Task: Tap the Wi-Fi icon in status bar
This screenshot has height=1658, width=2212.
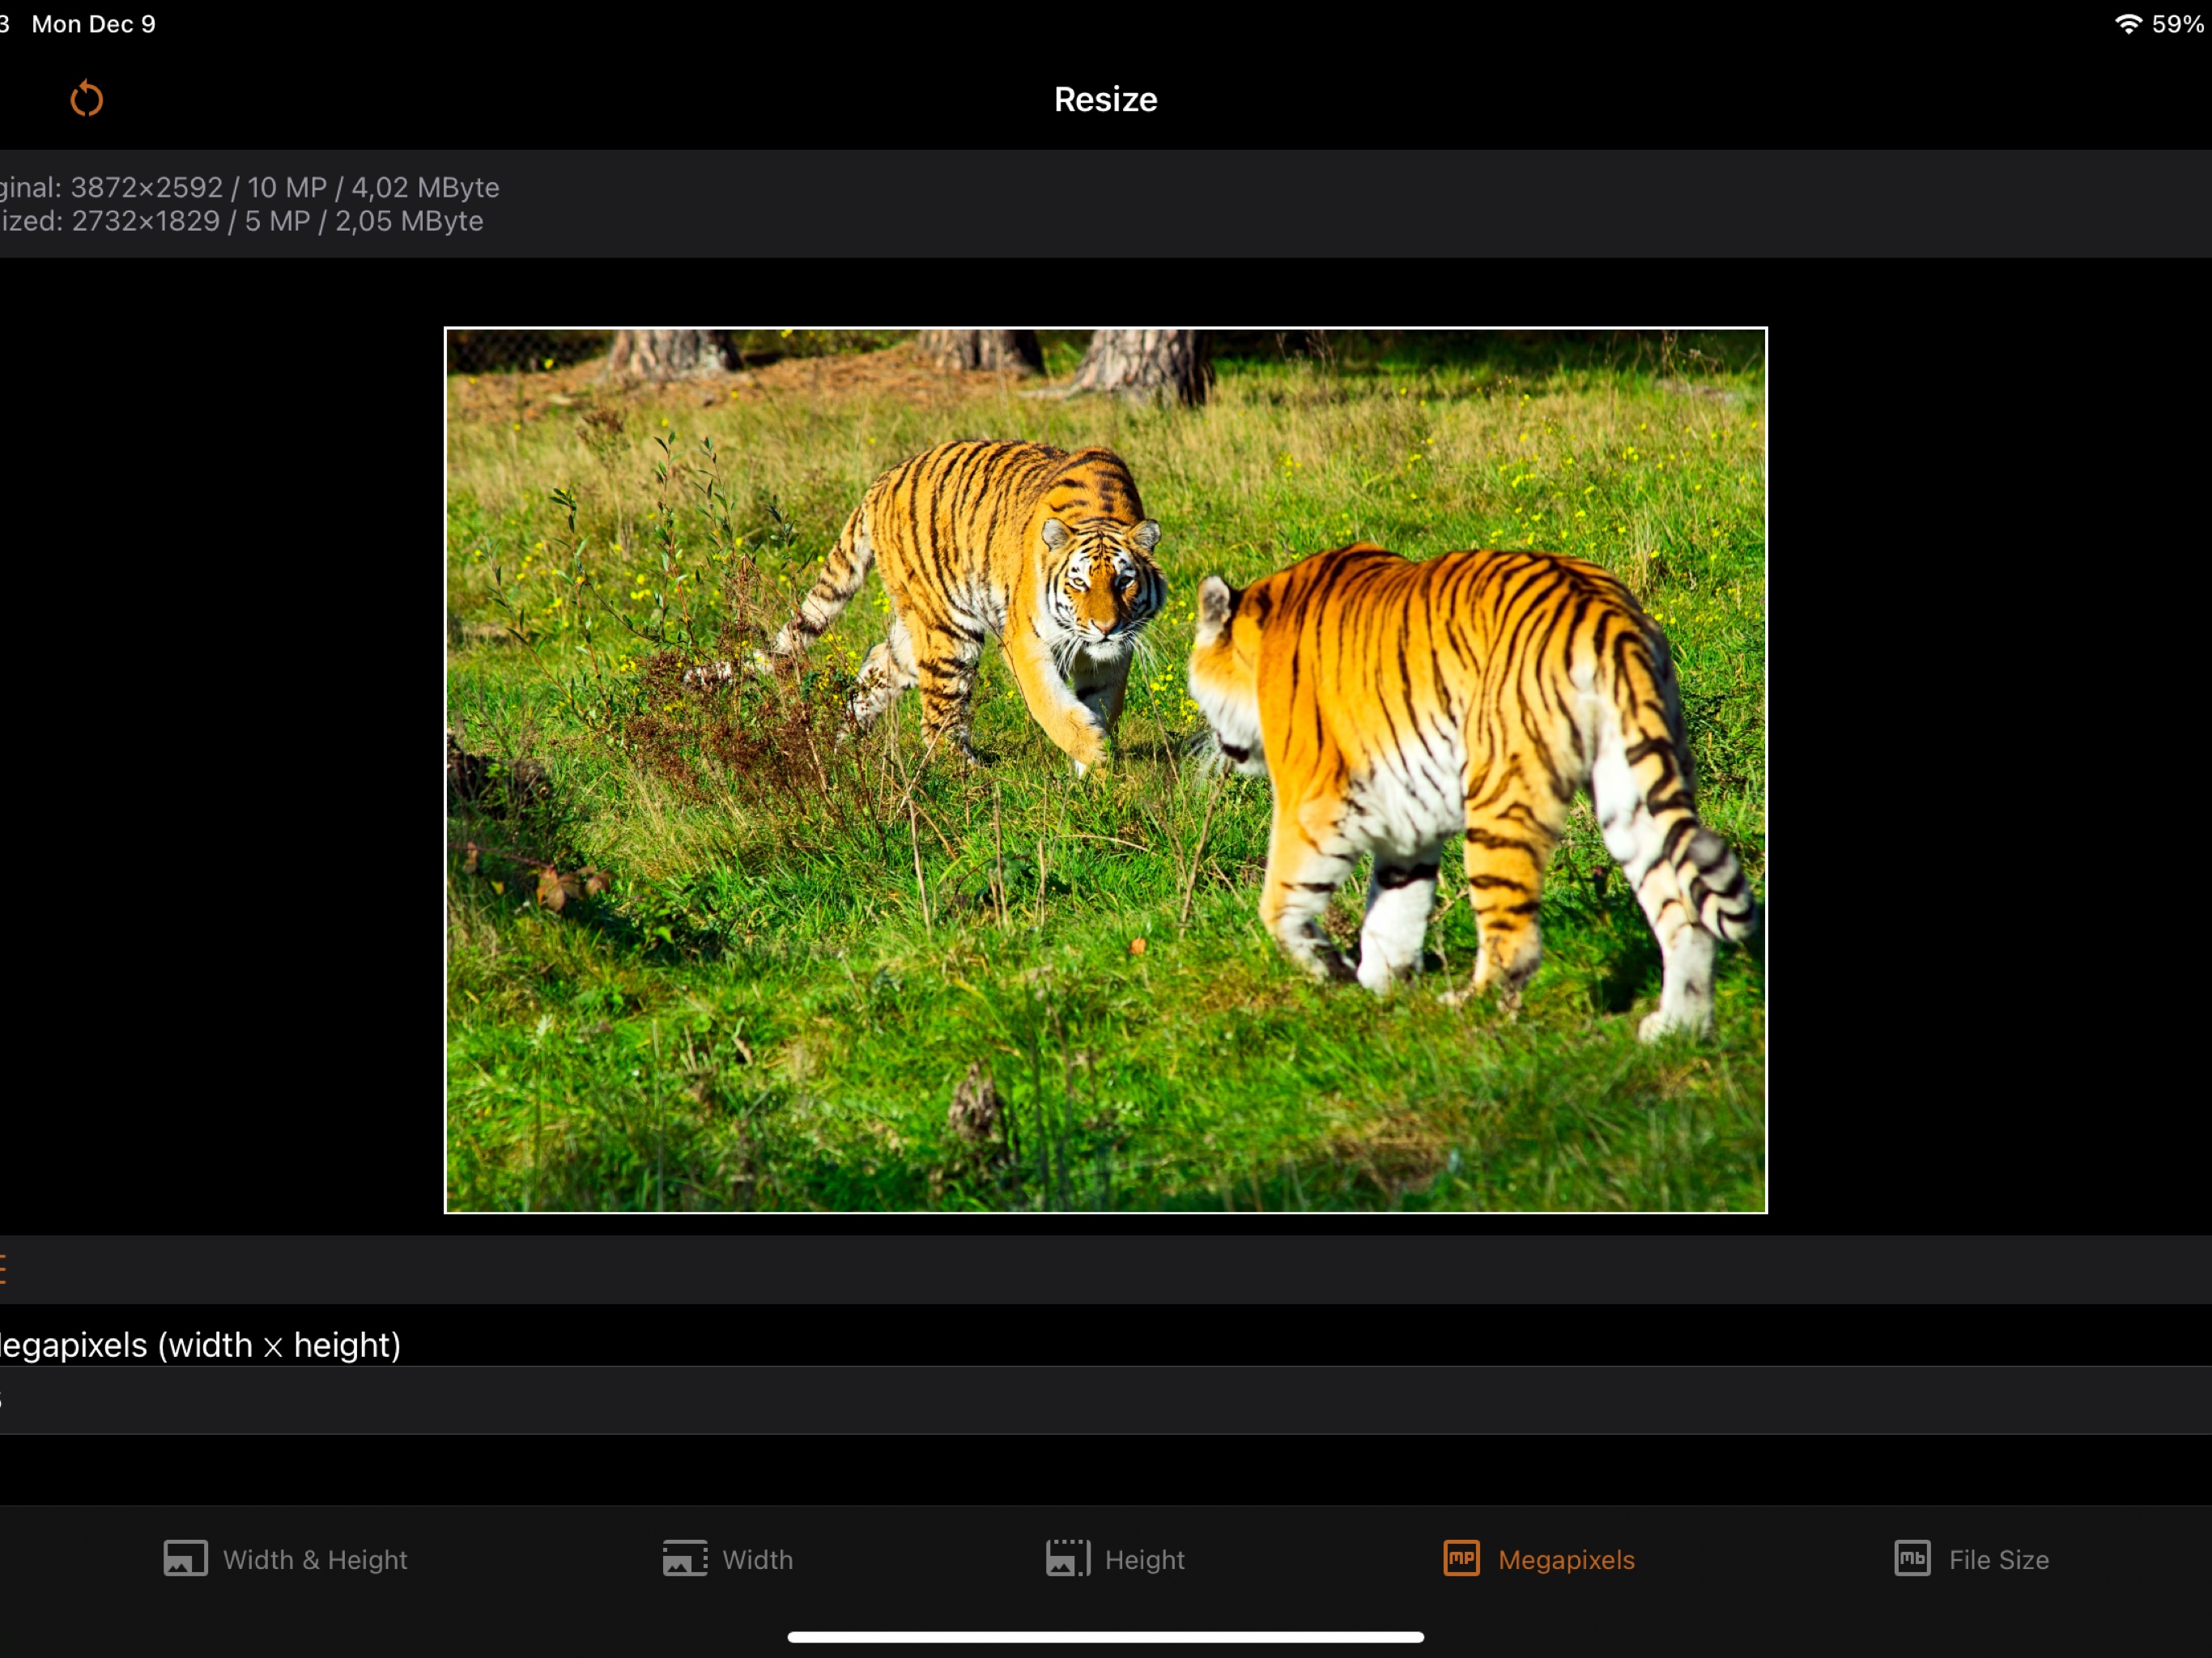Action: [x=2126, y=23]
